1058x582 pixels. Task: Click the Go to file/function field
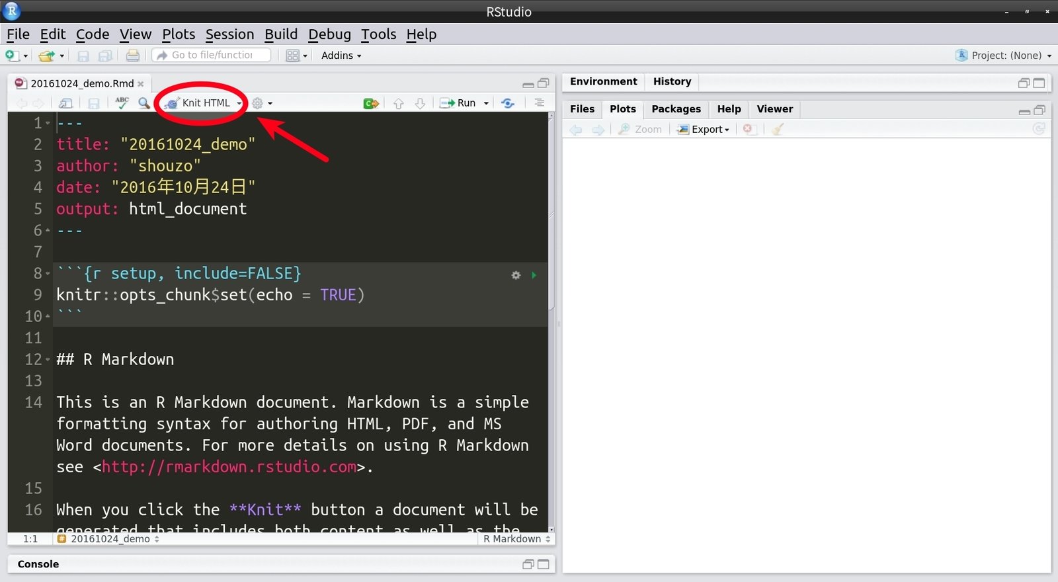coord(212,56)
